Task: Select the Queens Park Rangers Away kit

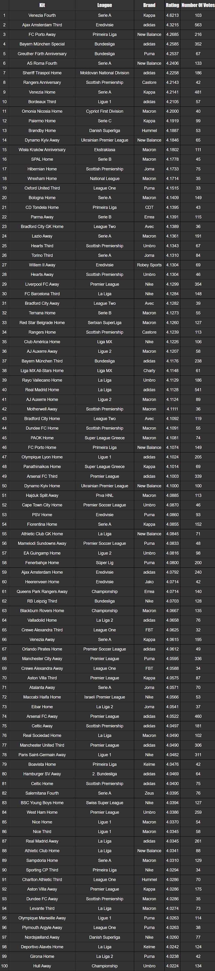Action: [42, 592]
